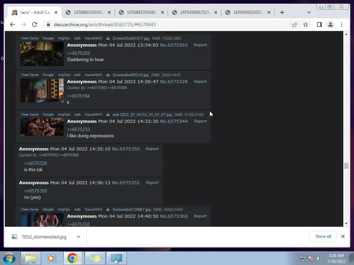Open File Explorer from taskbar
354x265 pixels.
(31, 258)
